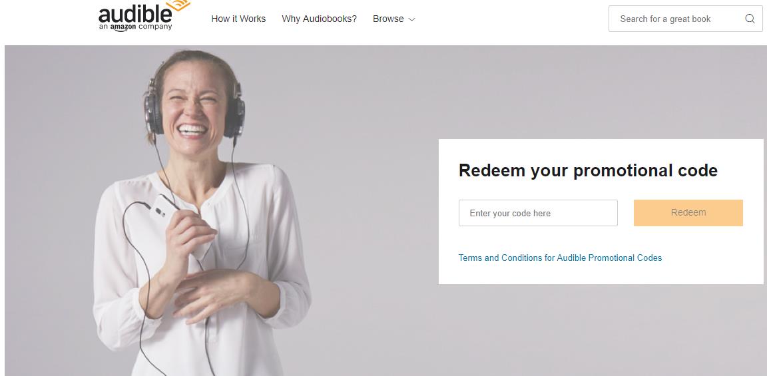Click the orange Redeem button
Viewport: 767px width, 376px height.
688,213
